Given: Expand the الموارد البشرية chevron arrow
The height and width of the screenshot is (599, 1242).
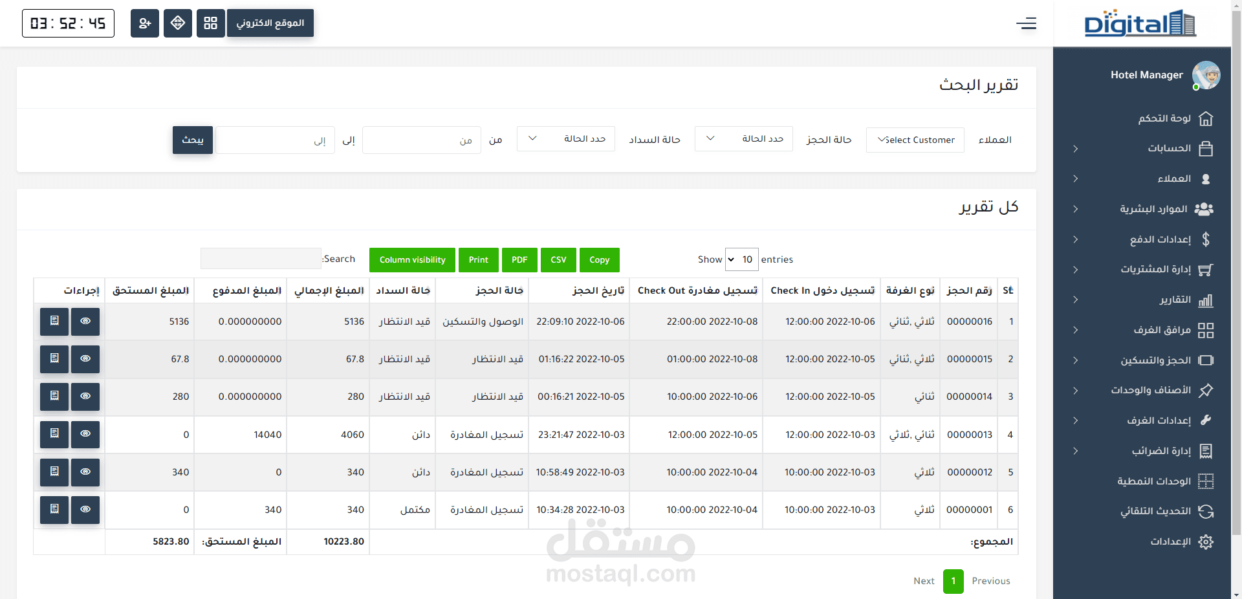Looking at the screenshot, I should 1075,209.
